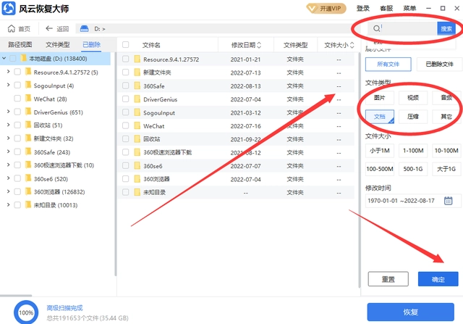Click folder icon of 360se6 (520) tree node
Image resolution: width=463 pixels, height=324 pixels.
[x=28, y=179]
